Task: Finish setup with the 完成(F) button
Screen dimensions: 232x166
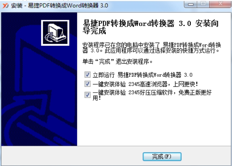Action: 162,157
